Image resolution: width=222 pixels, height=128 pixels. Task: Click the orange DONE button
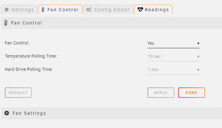[191, 93]
